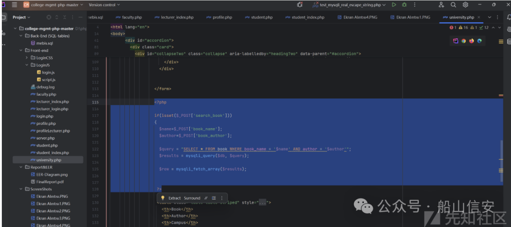This screenshot has height=227, width=511.
Task: Collapse Back-End (SQL-tables) folder
Action: pos(21,36)
